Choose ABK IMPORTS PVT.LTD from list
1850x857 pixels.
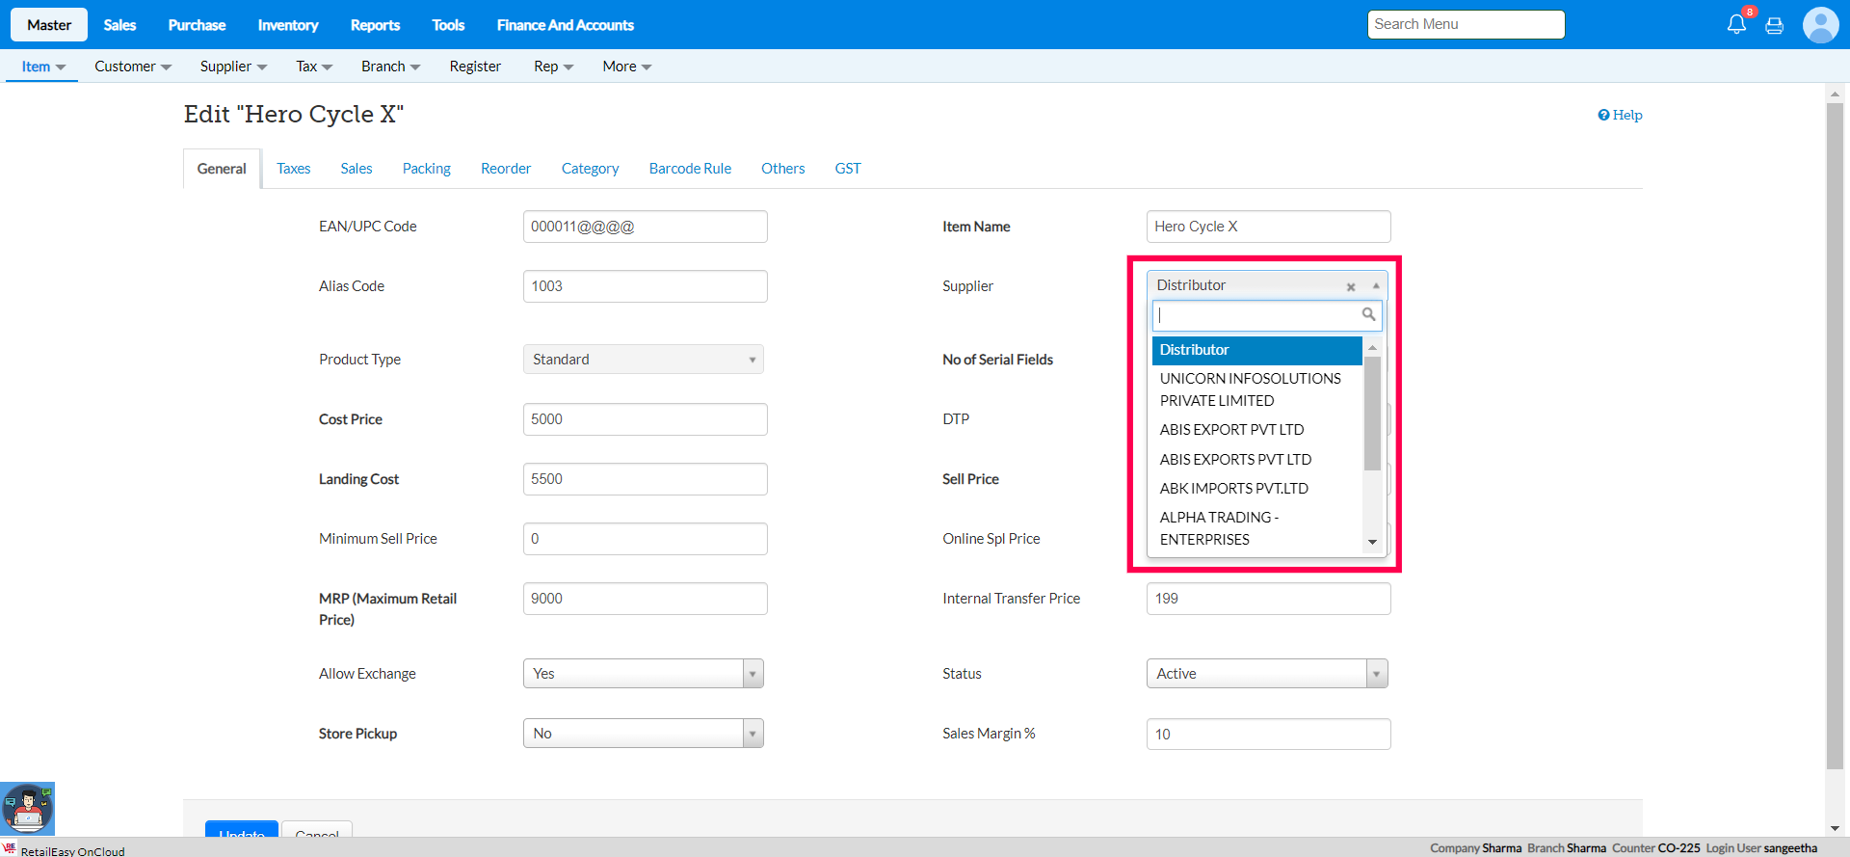pos(1233,489)
